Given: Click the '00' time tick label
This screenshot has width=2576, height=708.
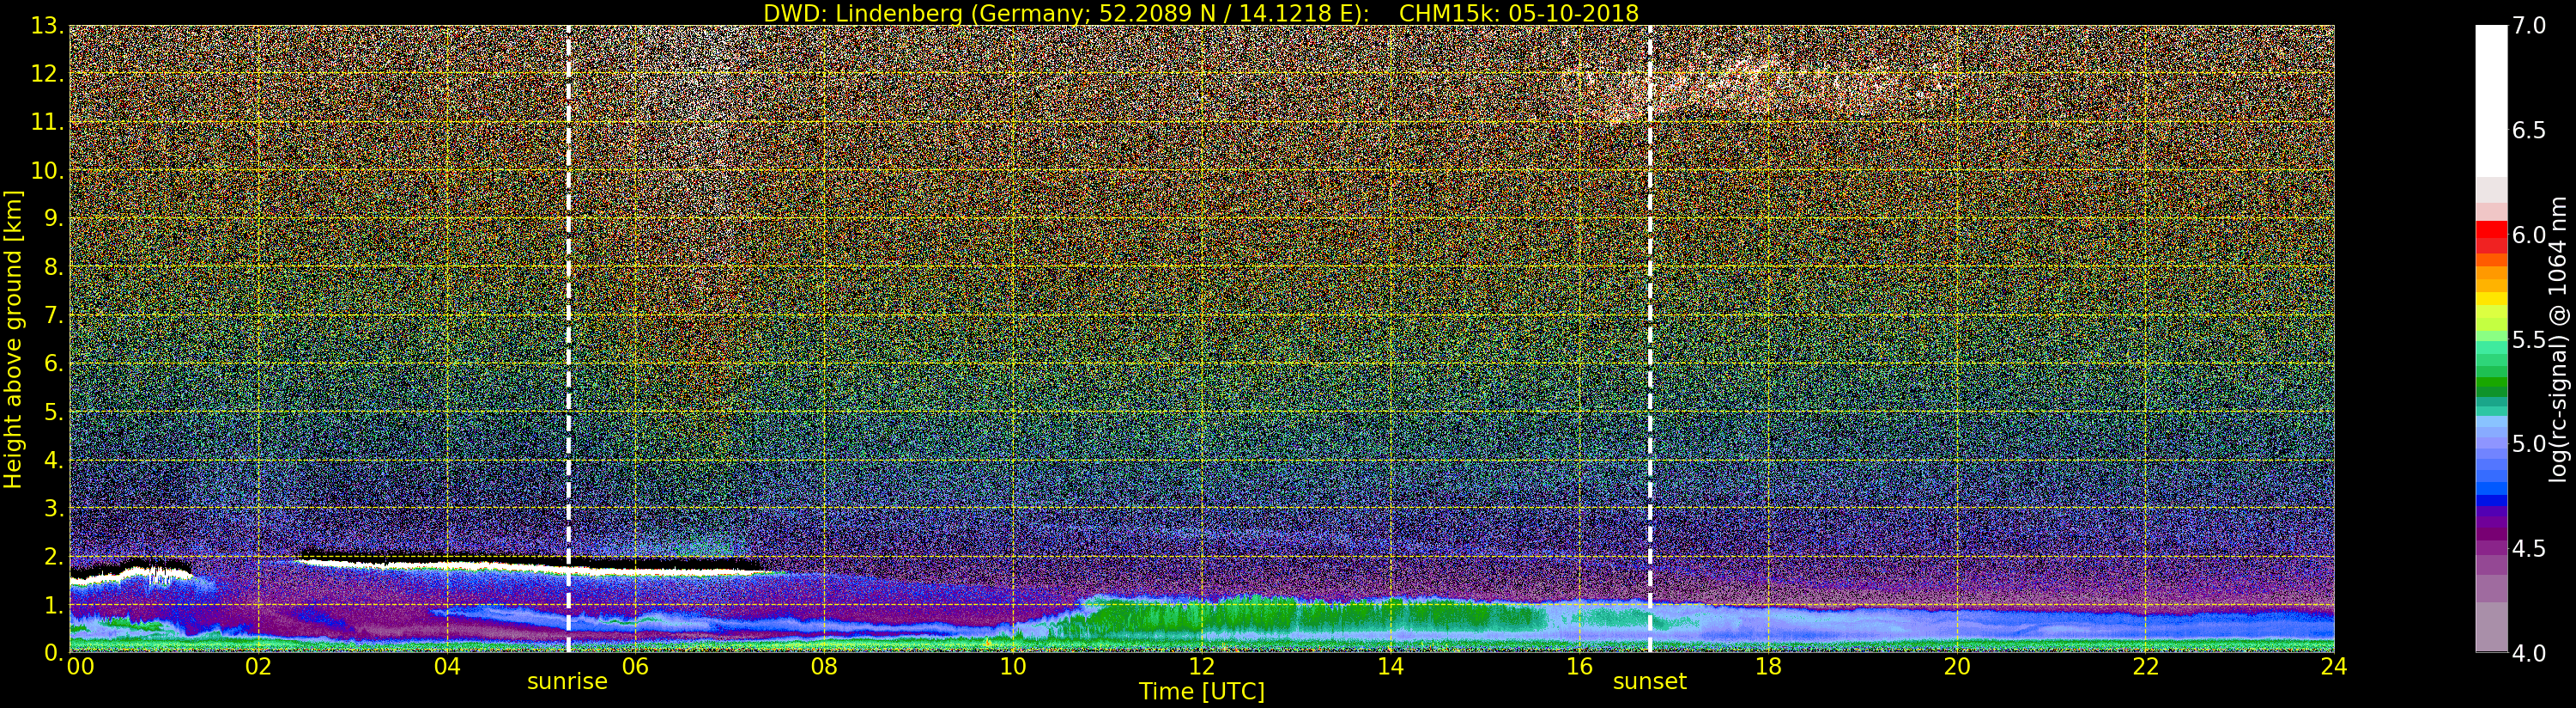Looking at the screenshot, I should (x=80, y=665).
